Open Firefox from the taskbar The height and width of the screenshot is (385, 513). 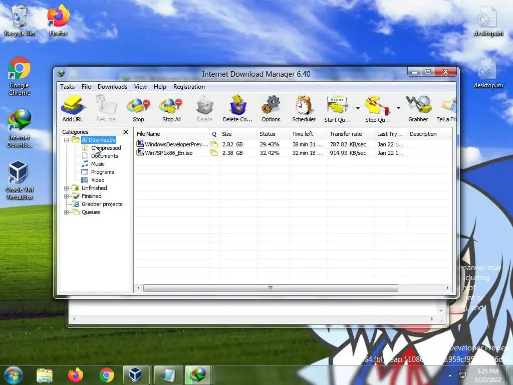[76, 375]
